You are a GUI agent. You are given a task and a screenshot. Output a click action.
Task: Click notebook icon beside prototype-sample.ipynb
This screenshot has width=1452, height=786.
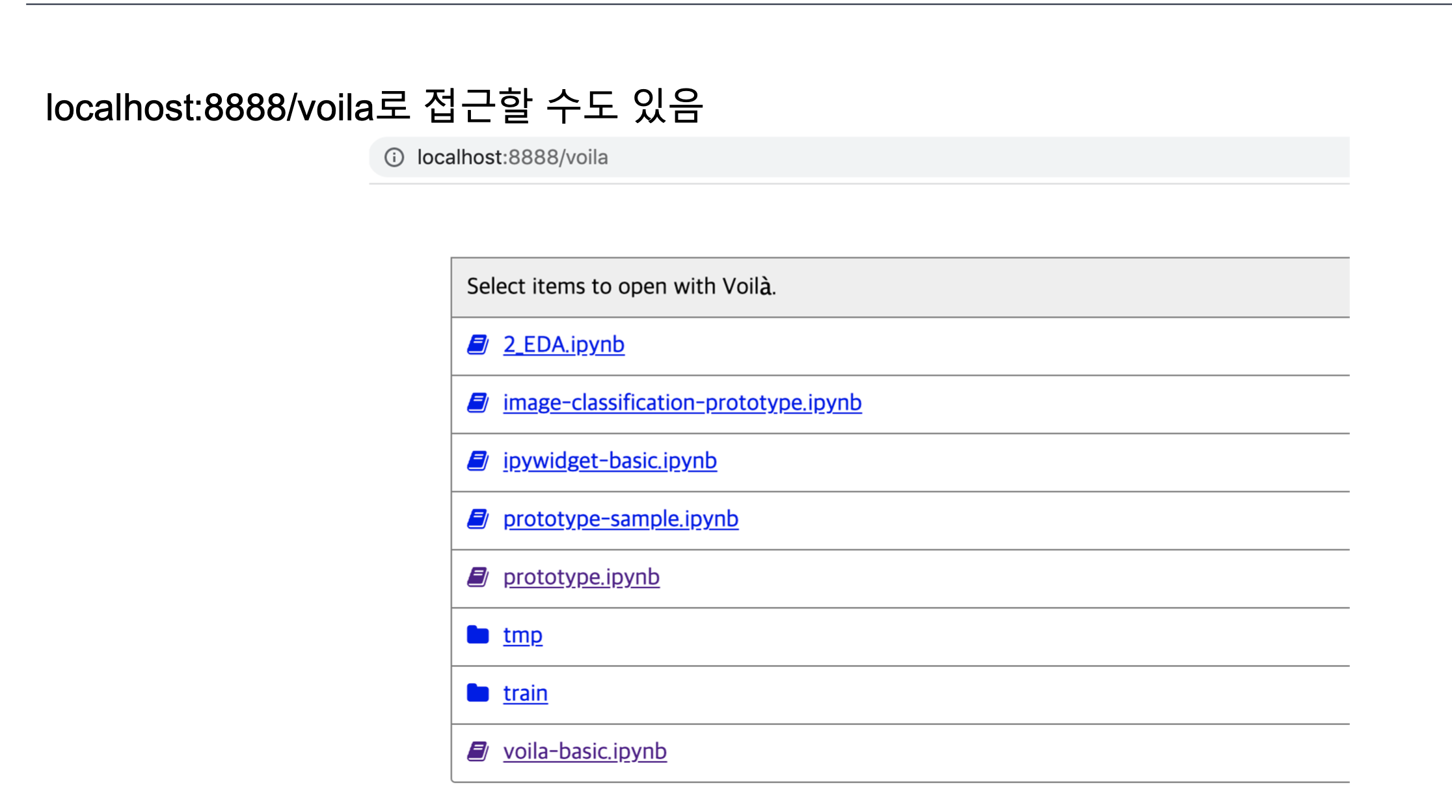point(478,519)
